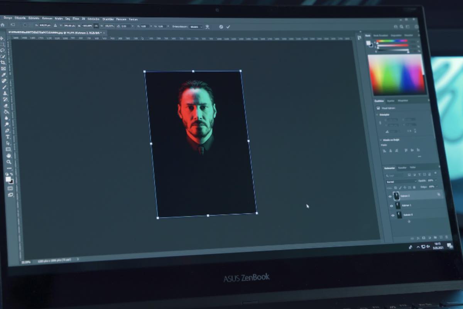Open the Düzenle menu
The image size is (463, 309).
tap(20, 18)
